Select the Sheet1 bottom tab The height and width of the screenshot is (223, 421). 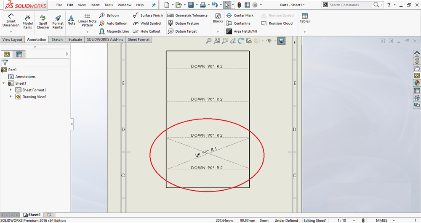[32, 215]
